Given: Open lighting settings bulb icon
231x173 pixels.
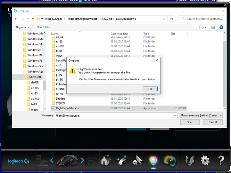Looking at the screenshot, I should [x=153, y=161].
